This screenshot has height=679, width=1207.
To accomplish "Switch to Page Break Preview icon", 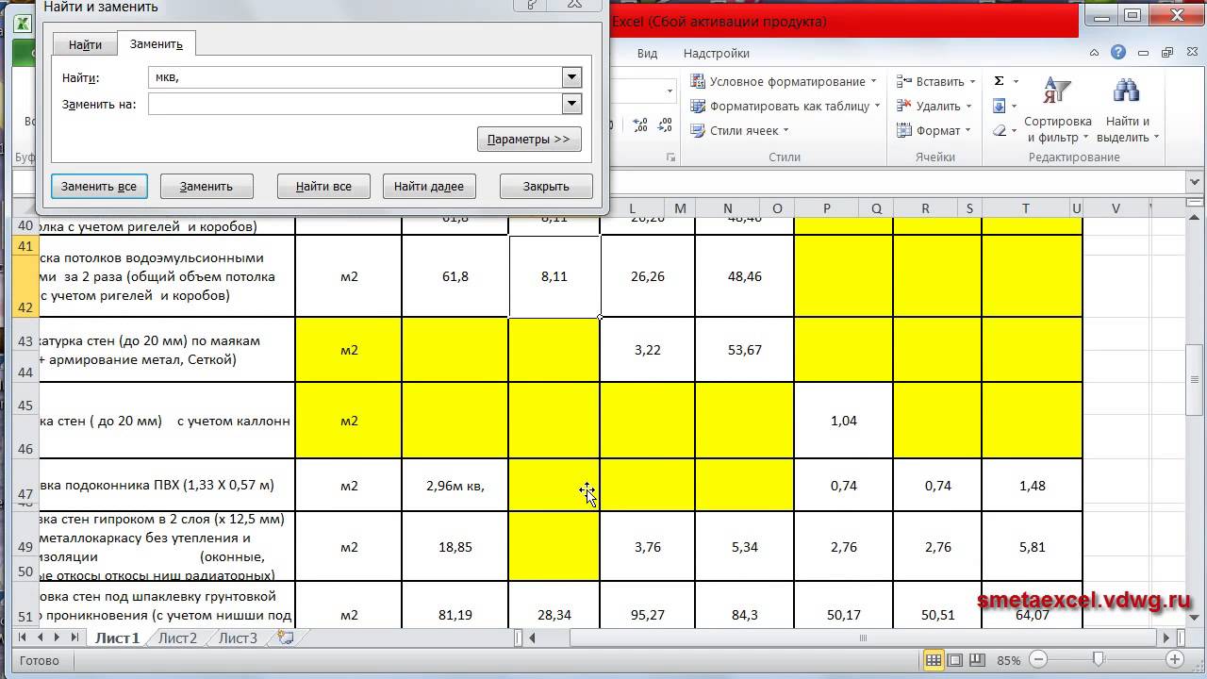I will (978, 660).
